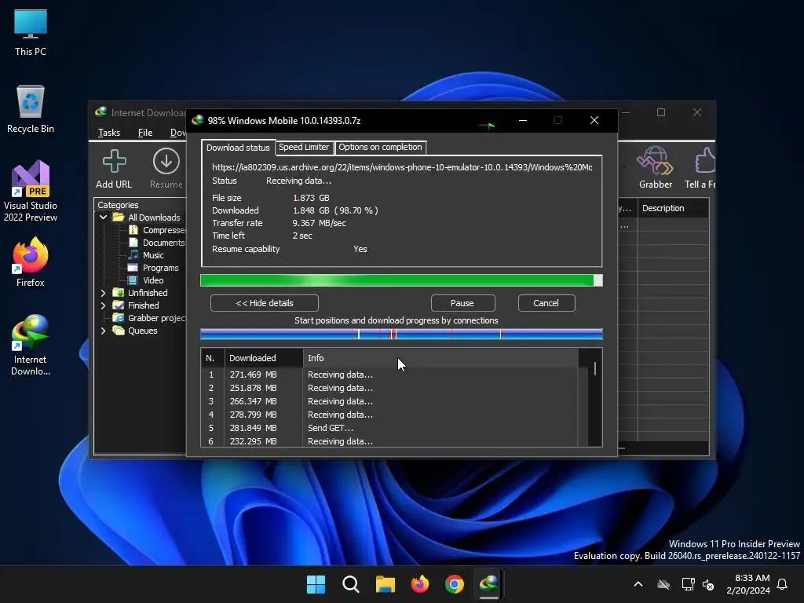Image resolution: width=804 pixels, height=603 pixels.
Task: Select connection row with 271.469 MB
Action: 389,375
